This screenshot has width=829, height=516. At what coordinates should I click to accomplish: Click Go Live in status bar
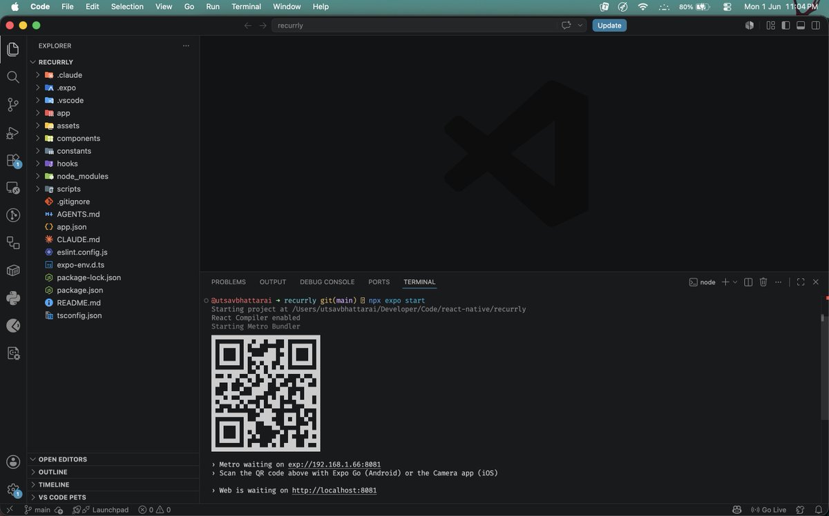768,510
